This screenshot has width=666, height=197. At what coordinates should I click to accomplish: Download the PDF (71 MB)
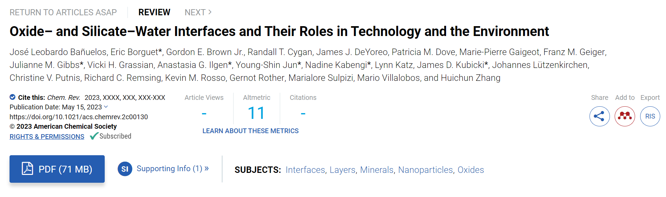click(x=57, y=169)
